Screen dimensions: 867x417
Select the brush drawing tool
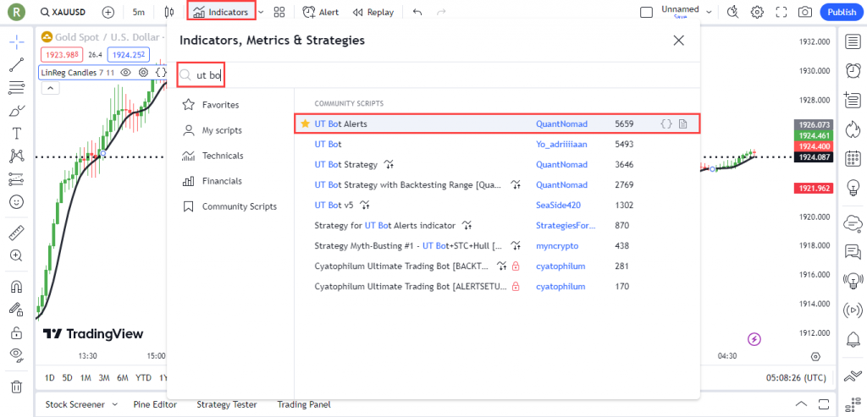coord(17,111)
